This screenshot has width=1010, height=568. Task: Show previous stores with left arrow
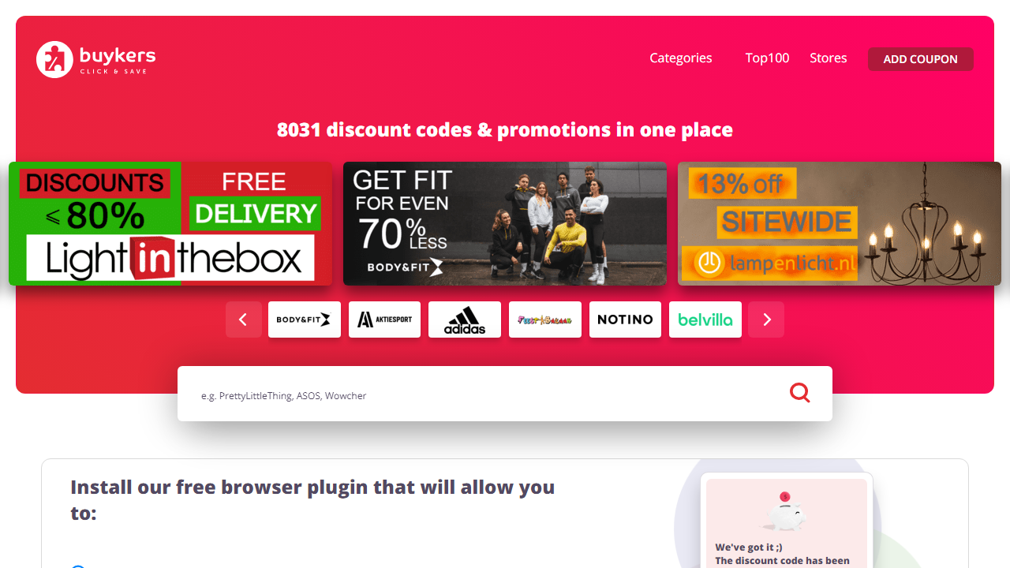click(244, 319)
